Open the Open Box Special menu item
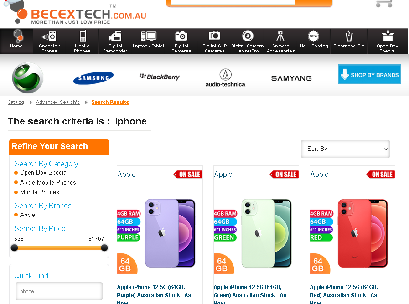409x304 pixels. tap(388, 41)
